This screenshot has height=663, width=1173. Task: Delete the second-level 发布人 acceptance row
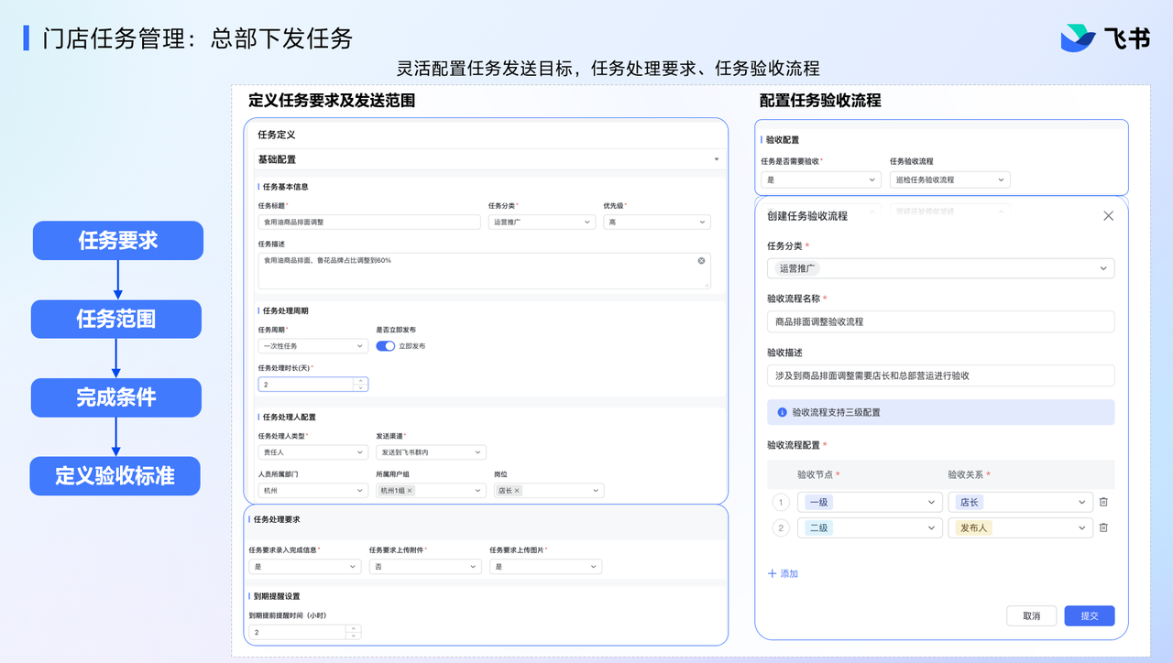(1103, 527)
